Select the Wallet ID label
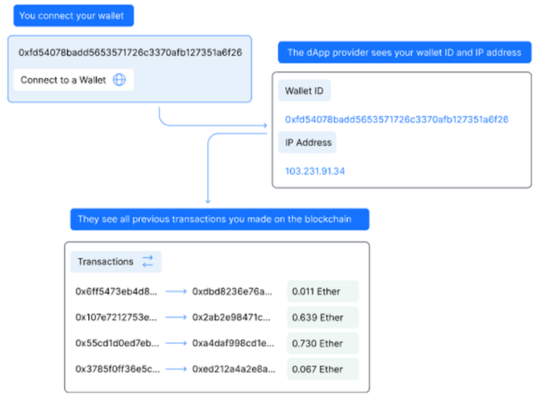Screen dimensions: 541x401 click(305, 90)
